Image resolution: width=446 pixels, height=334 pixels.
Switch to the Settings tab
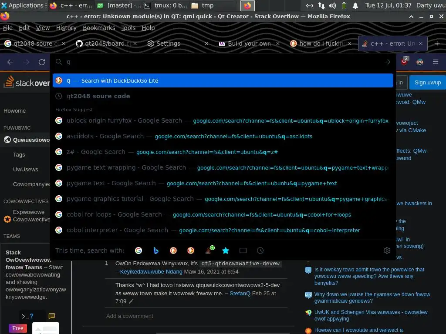point(178,43)
